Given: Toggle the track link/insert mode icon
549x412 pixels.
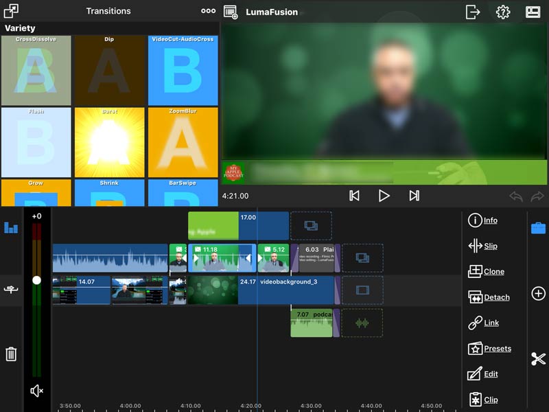Looking at the screenshot, I should click(x=11, y=289).
